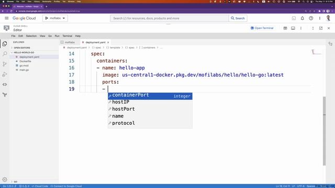Viewport: 335px width, 188px height.
Task: Choose protocol autocomplete suggestion
Action: coord(150,123)
